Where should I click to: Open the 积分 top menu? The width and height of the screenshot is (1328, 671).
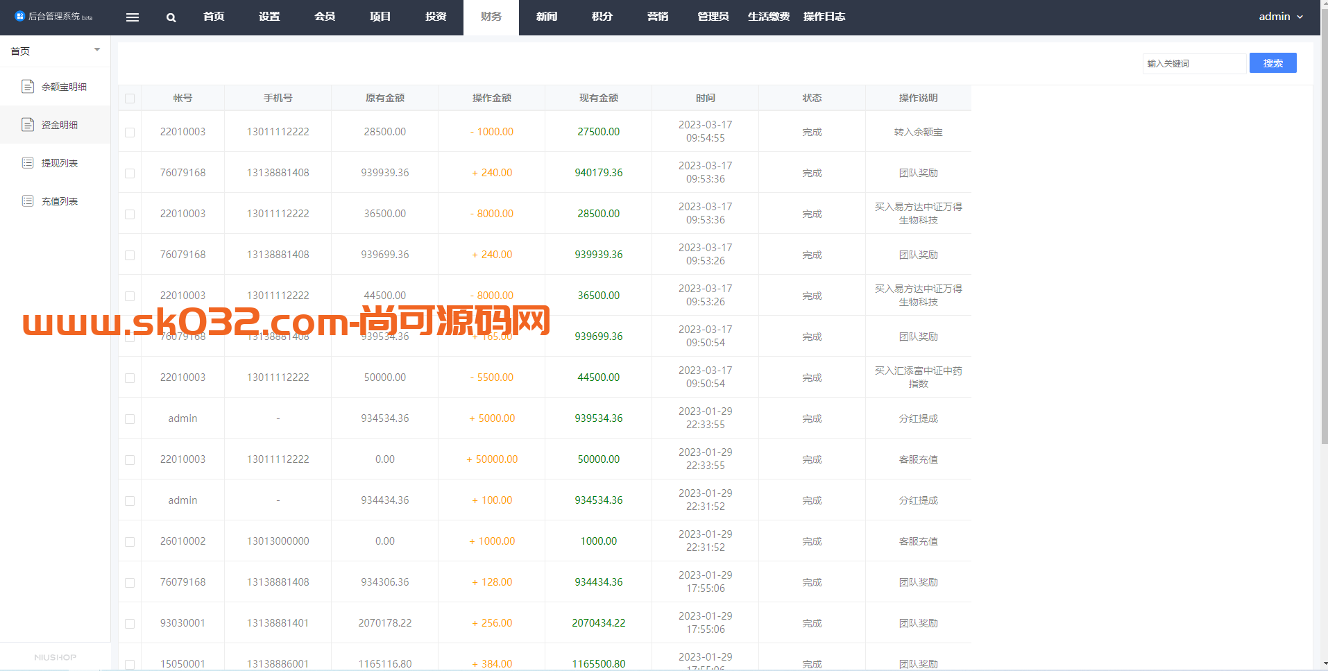tap(602, 17)
